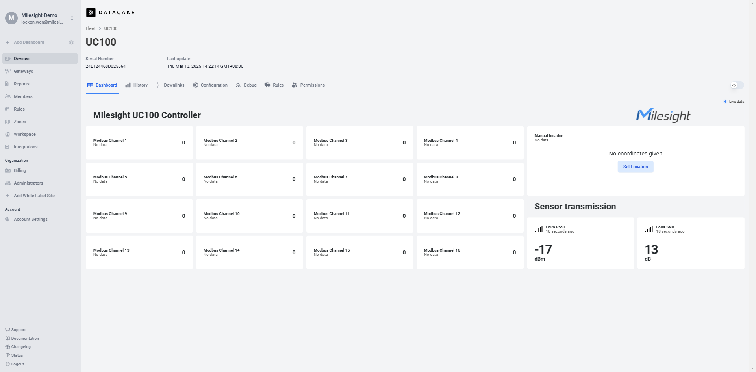Click the Set Location button
The image size is (756, 372).
636,167
